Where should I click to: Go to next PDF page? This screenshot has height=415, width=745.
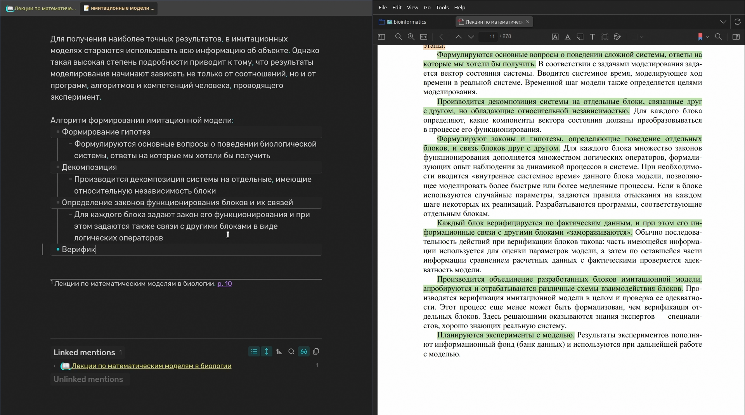[471, 37]
